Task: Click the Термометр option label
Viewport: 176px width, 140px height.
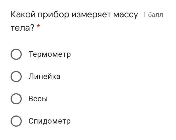Action: click(x=50, y=54)
